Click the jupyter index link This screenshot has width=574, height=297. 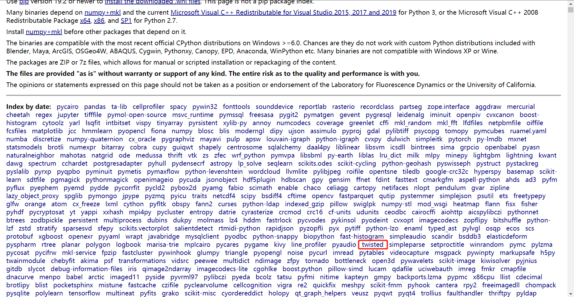click(68, 115)
